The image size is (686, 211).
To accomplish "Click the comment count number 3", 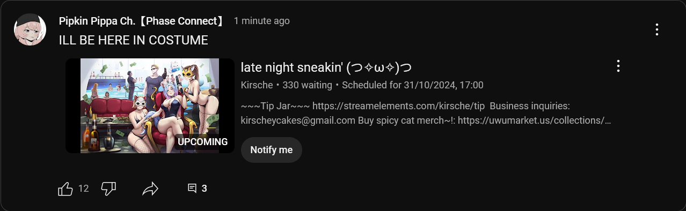I will coord(204,189).
